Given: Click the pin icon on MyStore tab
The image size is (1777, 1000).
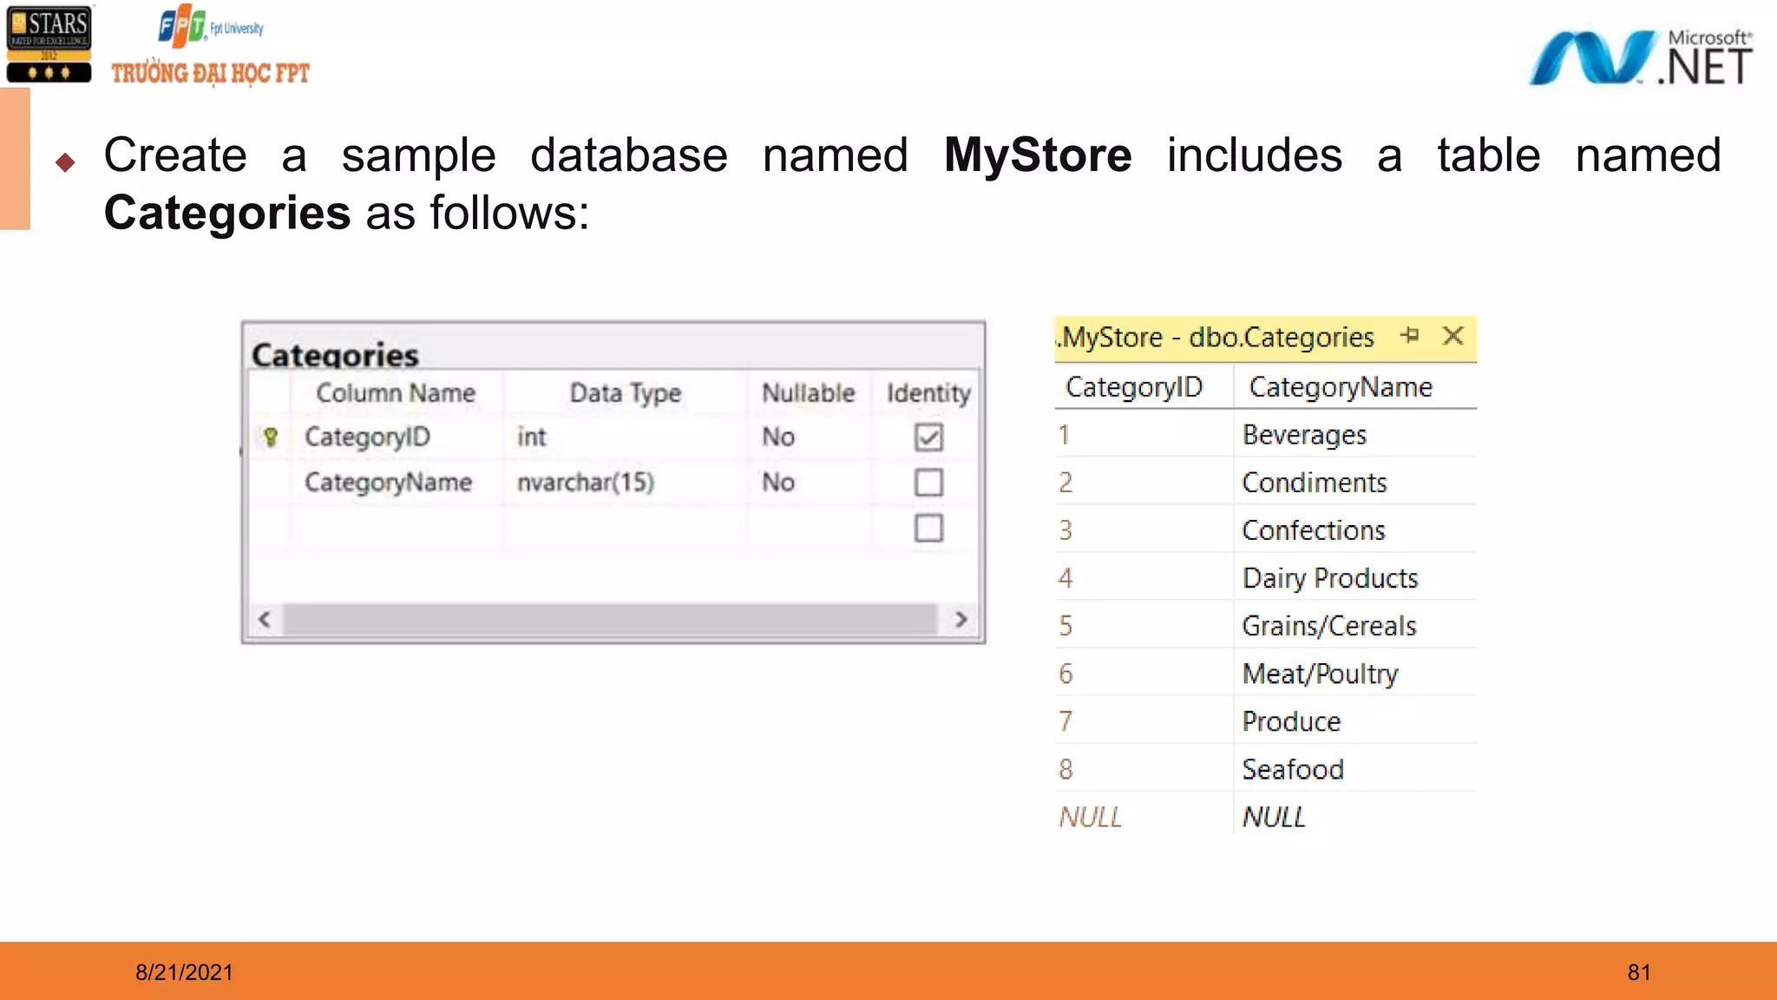Looking at the screenshot, I should click(x=1410, y=335).
